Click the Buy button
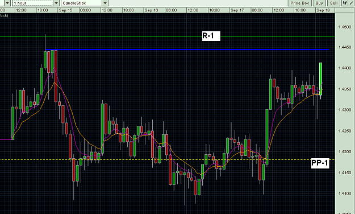This screenshot has width=355, height=214. point(319,3)
